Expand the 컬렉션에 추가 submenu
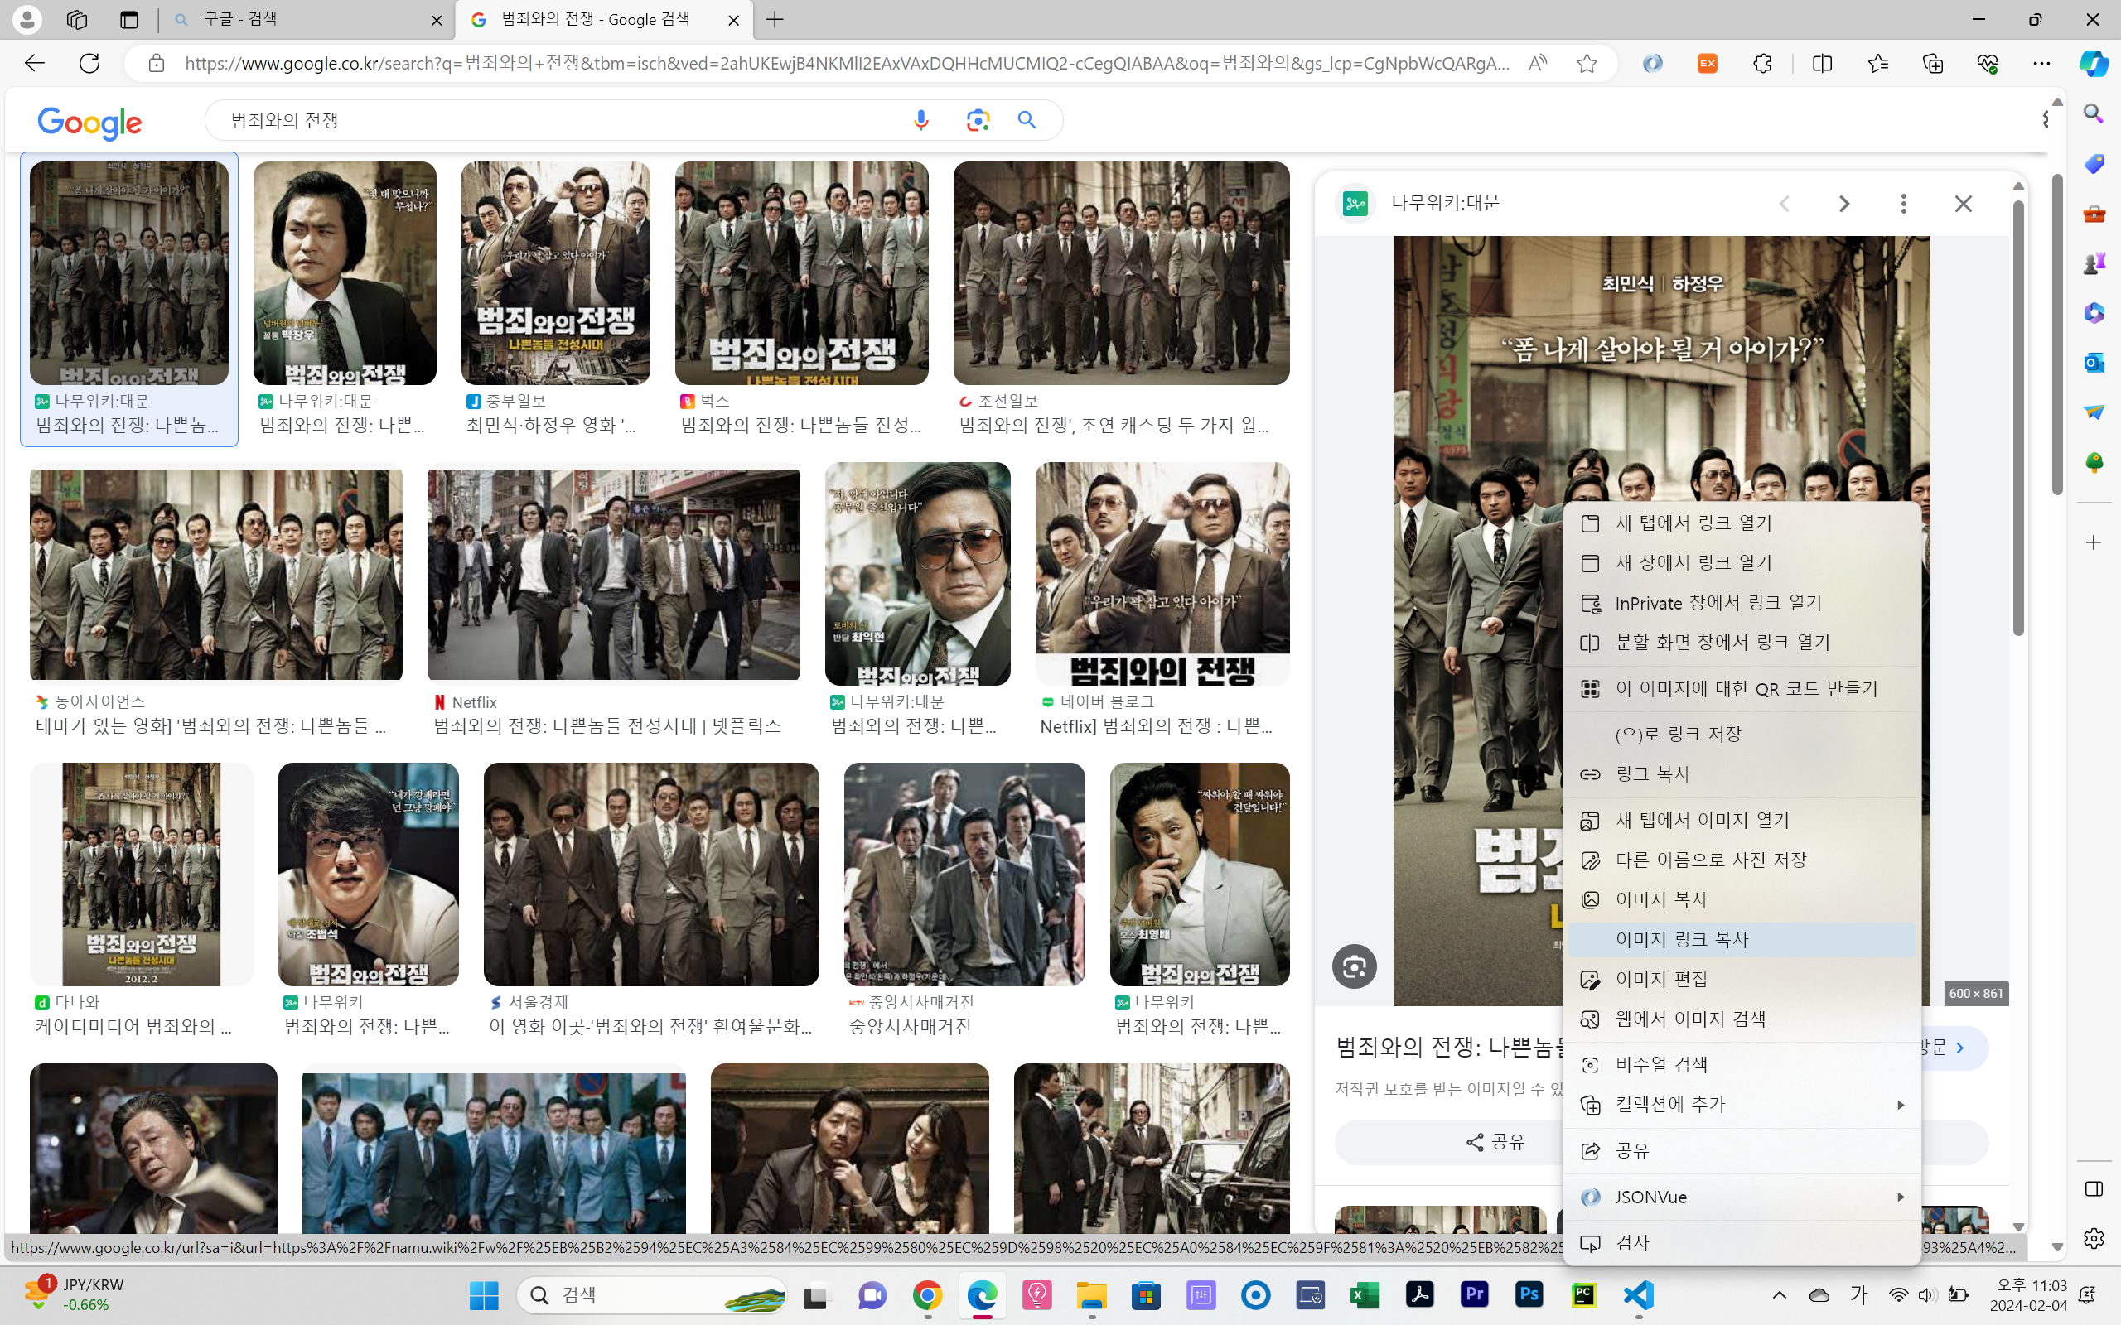Viewport: 2121px width, 1325px height. pos(1742,1104)
